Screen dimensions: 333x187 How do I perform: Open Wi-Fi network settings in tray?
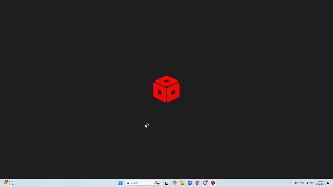[x=308, y=183]
